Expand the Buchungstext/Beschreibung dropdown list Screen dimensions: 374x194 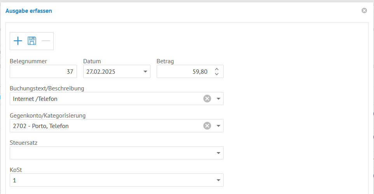click(218, 99)
